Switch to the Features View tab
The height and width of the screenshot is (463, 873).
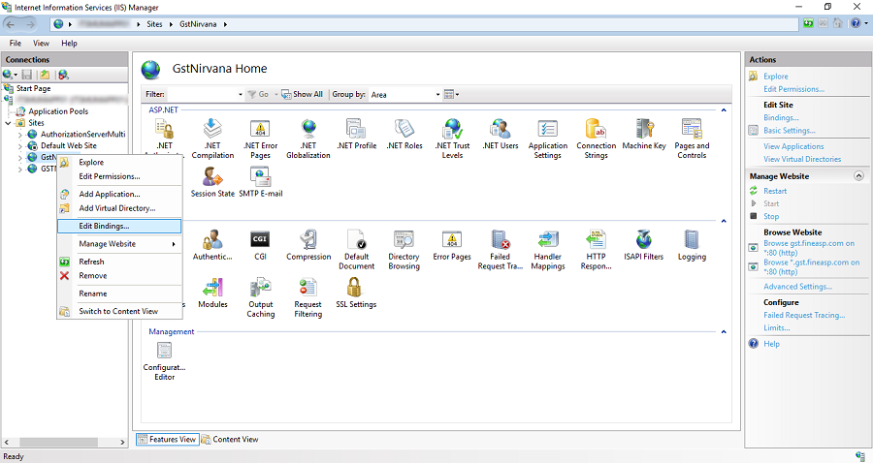click(x=167, y=439)
